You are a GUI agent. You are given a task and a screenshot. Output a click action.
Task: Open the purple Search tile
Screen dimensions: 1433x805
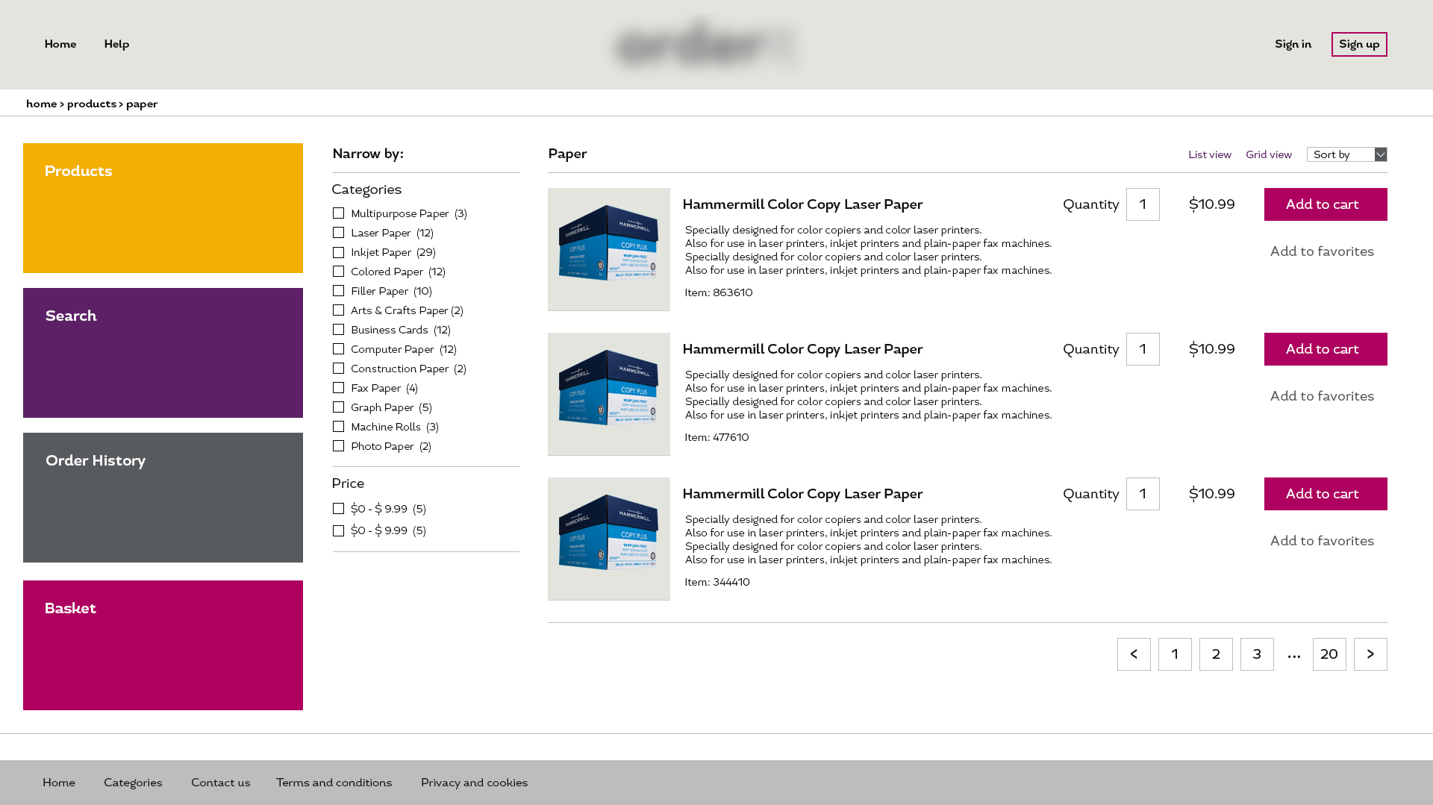pyautogui.click(x=163, y=353)
